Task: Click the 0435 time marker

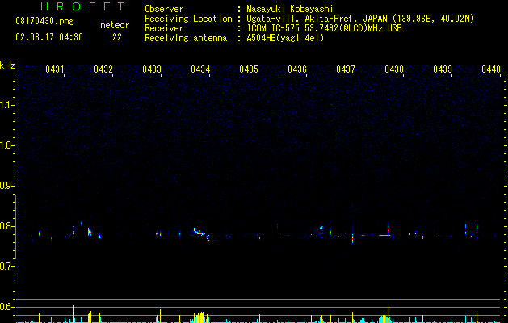Action: pos(249,69)
